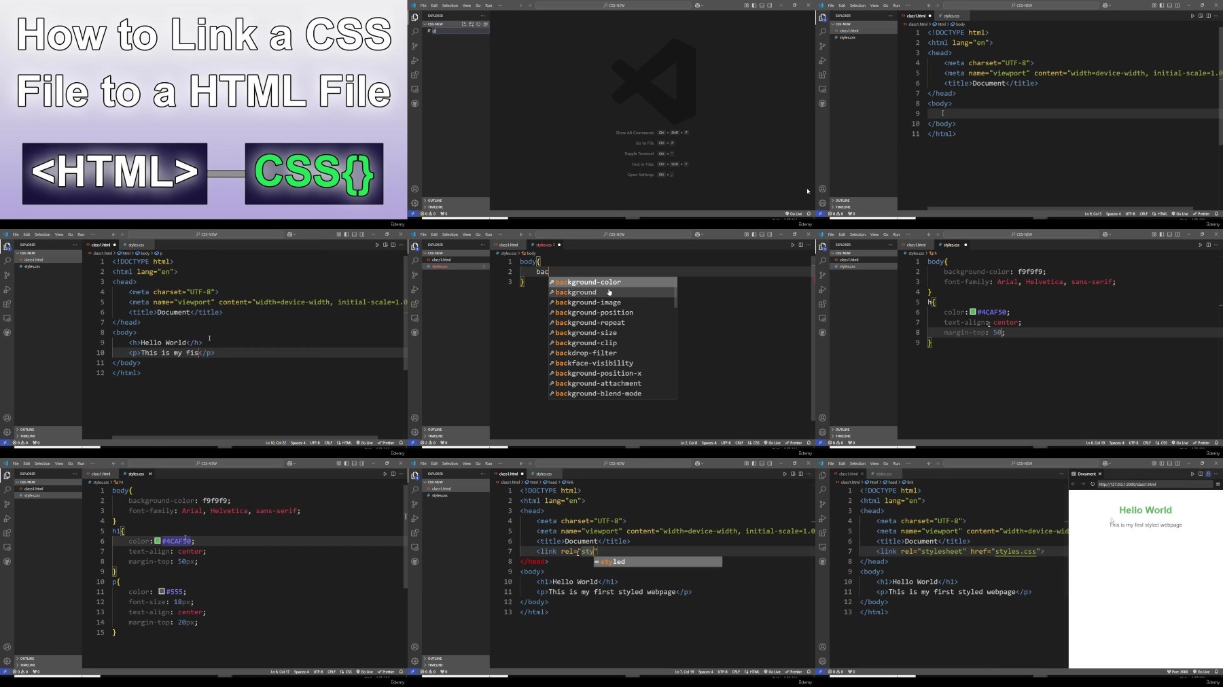
Task: Toggle primary side bar in background autocomplete panel
Action: [x=754, y=234]
